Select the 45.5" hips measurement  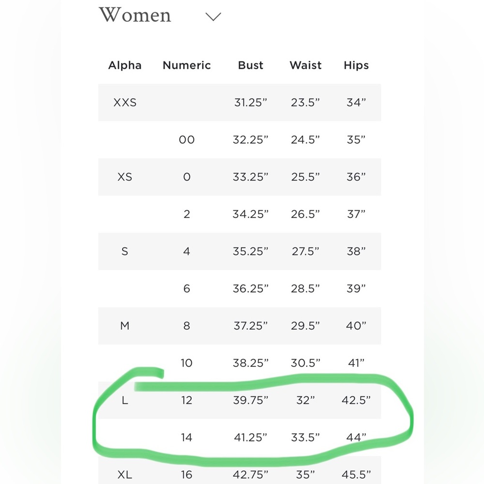(356, 475)
